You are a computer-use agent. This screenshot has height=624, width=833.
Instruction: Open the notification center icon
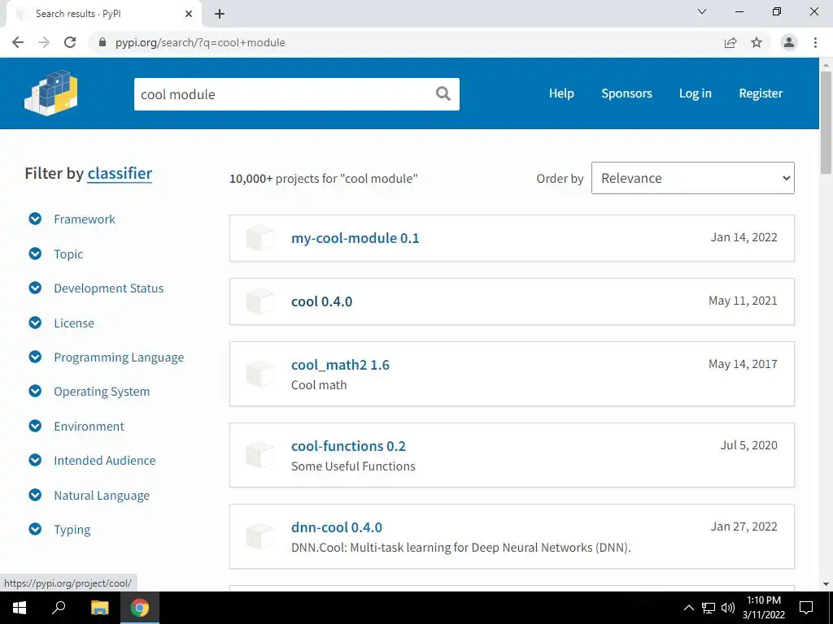click(x=806, y=608)
